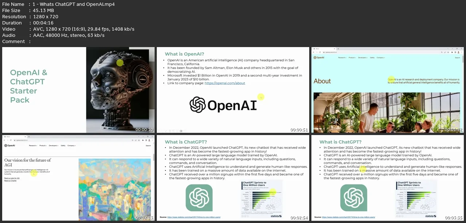Expand the Research menu in the 00:01:32 frame
Viewport: 466px width, 223px height.
pyautogui.click(x=342, y=58)
